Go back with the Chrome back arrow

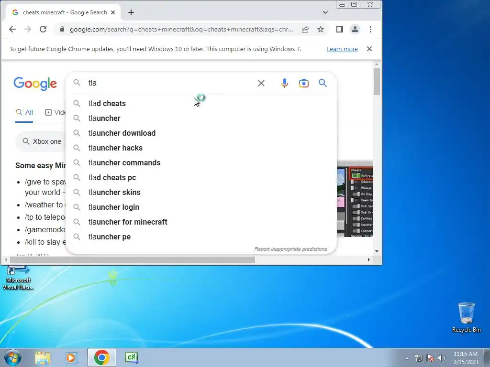pos(12,29)
